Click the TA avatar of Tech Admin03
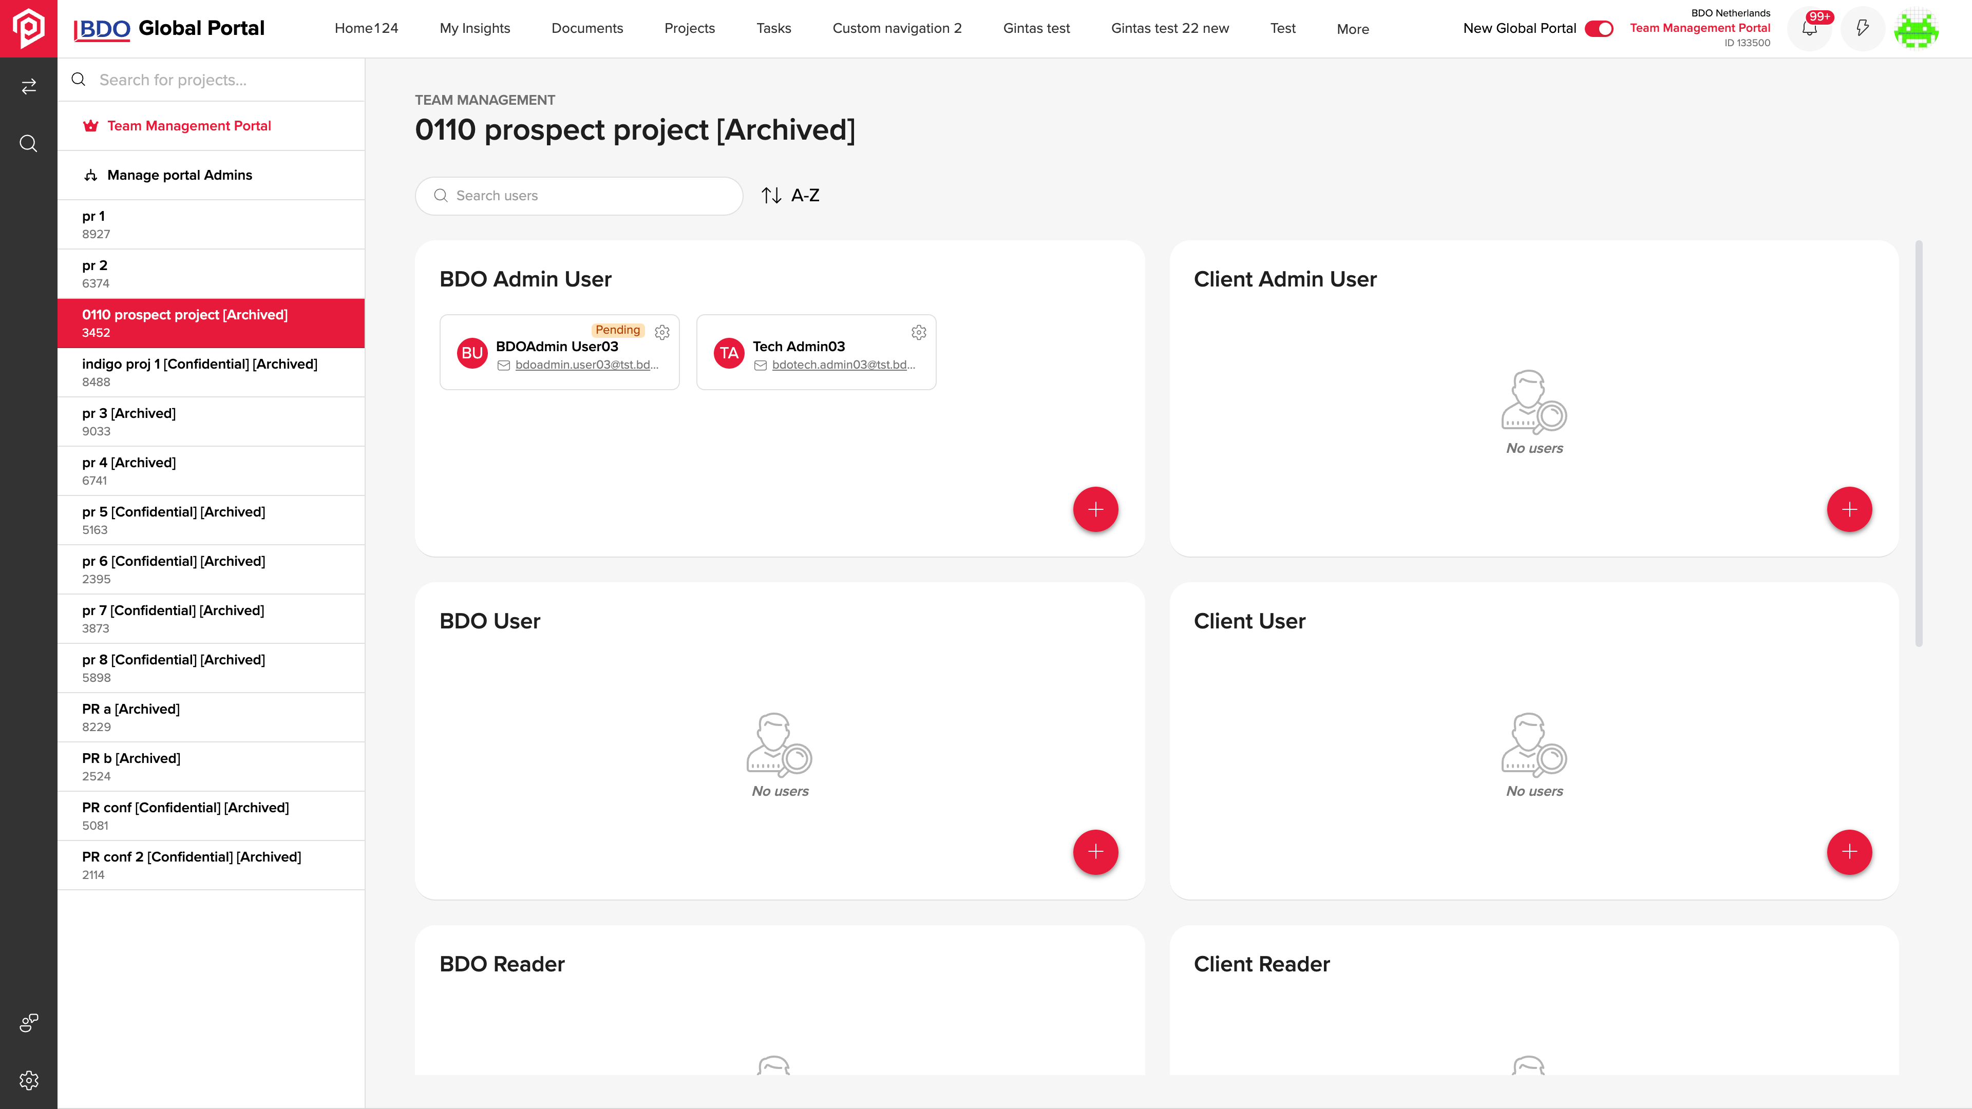Viewport: 1972px width, 1109px height. pos(729,353)
